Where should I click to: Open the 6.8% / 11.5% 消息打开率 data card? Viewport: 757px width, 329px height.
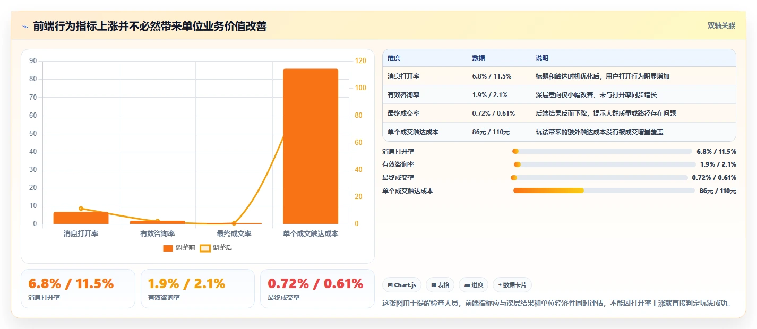pos(78,289)
